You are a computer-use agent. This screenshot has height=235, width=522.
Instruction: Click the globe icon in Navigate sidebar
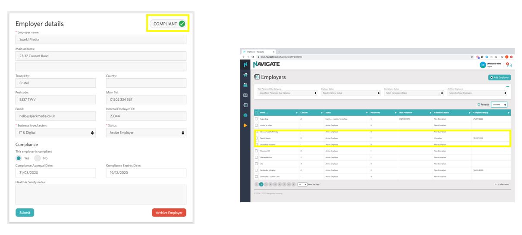[x=245, y=115]
